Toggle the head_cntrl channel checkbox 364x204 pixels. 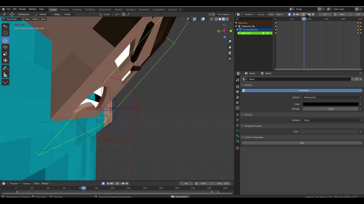point(267,33)
